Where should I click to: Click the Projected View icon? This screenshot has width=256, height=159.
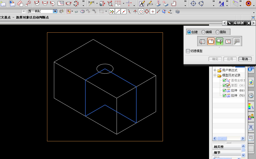coord(20,4)
